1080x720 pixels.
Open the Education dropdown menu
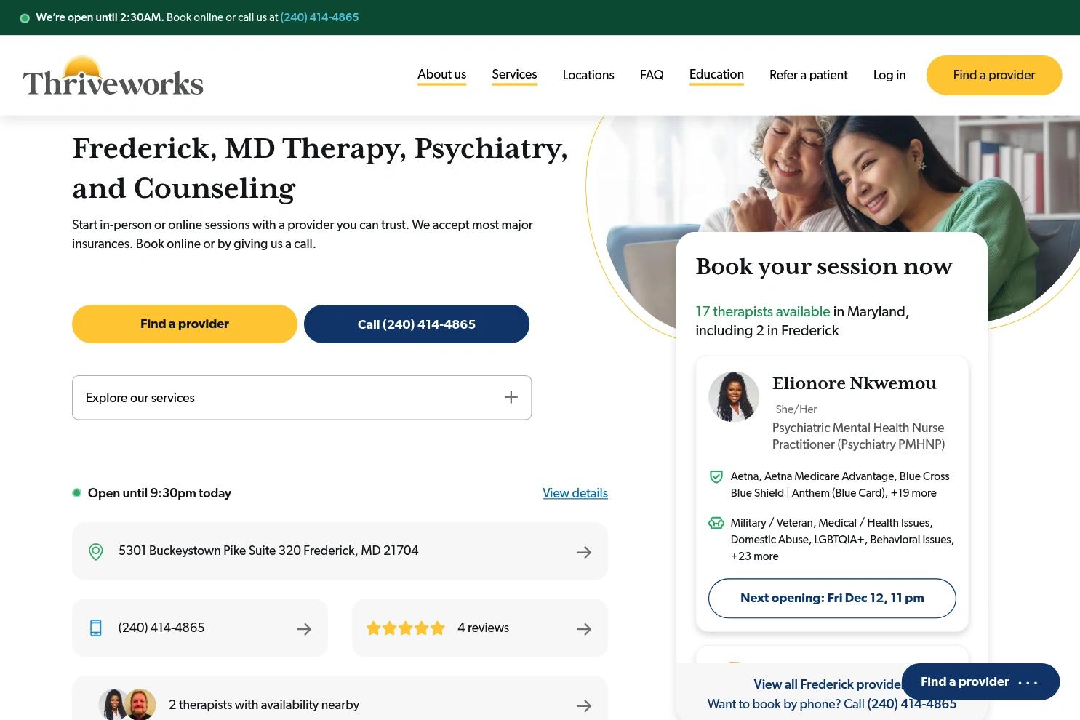click(x=716, y=75)
